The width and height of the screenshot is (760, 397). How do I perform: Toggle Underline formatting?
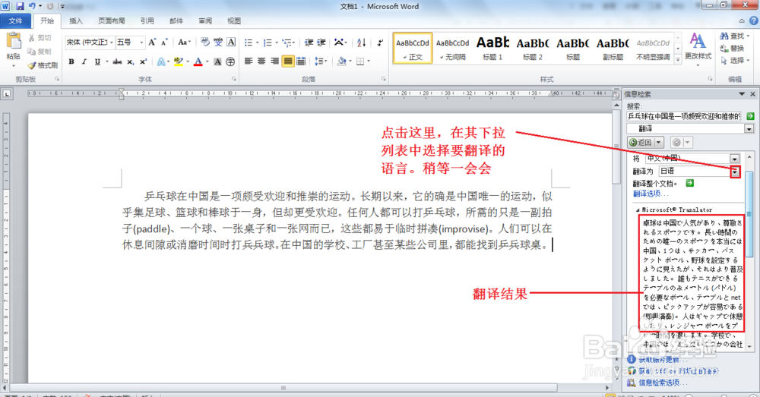pyautogui.click(x=97, y=61)
